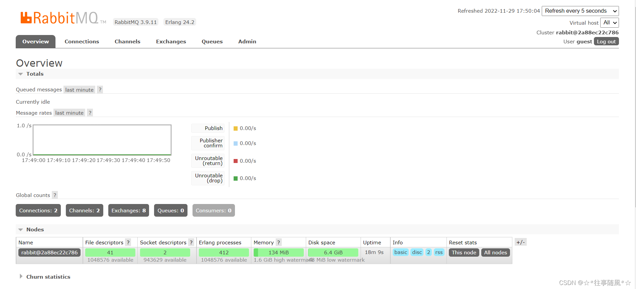The width and height of the screenshot is (636, 289).
Task: Change Queued messages last minute range
Action: tap(80, 90)
